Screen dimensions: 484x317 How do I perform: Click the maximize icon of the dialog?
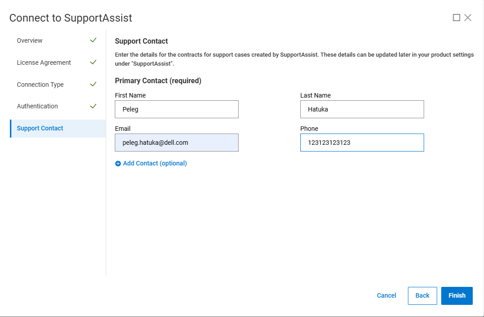(456, 17)
